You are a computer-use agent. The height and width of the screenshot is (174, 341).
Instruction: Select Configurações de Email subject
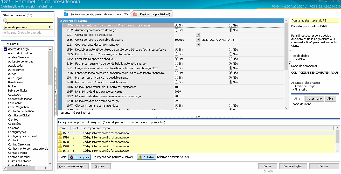tap(23, 136)
